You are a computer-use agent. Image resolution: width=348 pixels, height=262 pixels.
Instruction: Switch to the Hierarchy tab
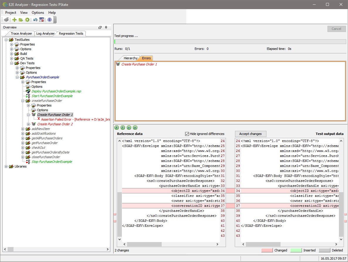[x=130, y=58]
